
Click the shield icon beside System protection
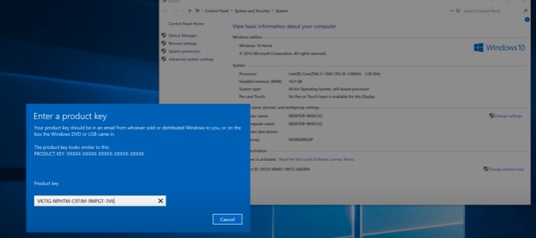(x=164, y=51)
